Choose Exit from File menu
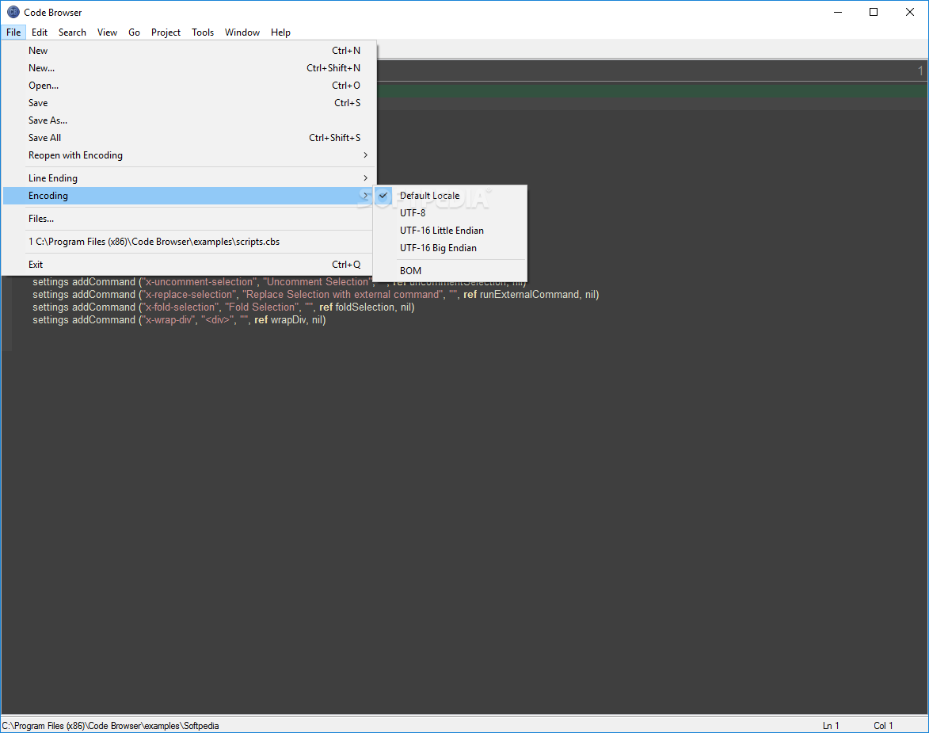 pyautogui.click(x=189, y=265)
